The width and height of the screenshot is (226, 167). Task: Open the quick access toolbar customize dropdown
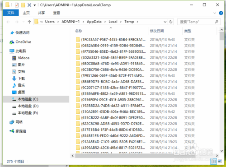pos(35,5)
